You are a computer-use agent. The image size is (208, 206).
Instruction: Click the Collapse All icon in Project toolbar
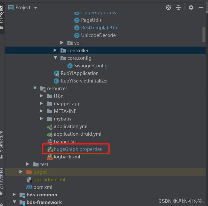coord(178,7)
